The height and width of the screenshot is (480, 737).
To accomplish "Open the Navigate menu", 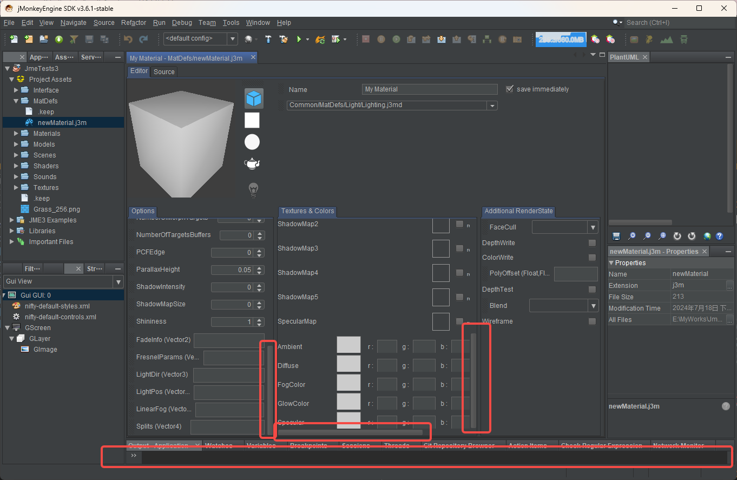I will [74, 23].
